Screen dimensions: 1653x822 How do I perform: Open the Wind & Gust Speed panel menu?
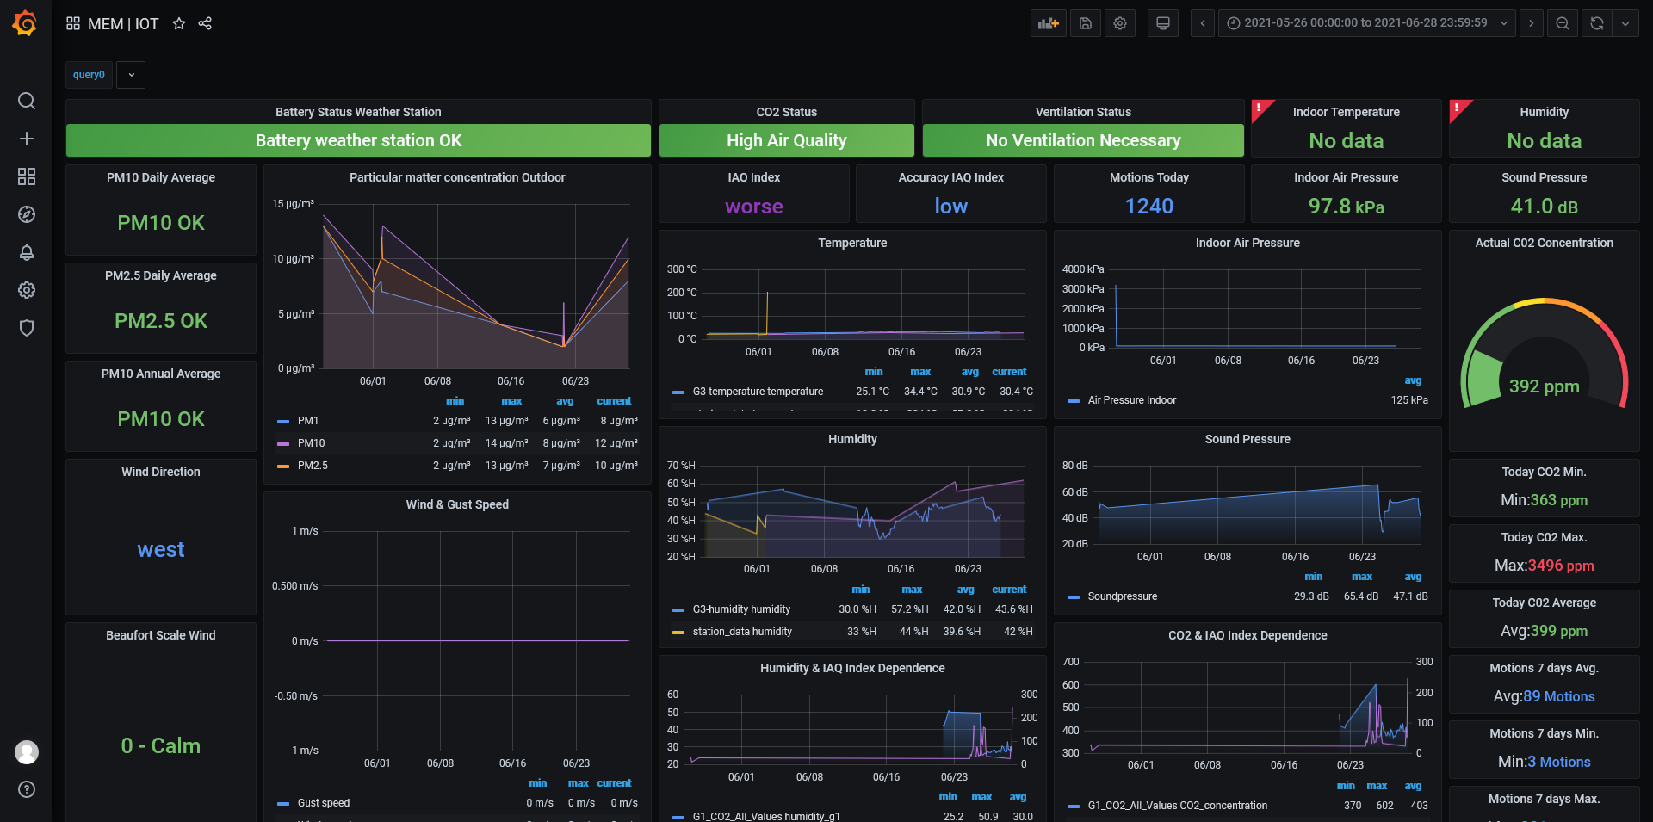point(456,504)
